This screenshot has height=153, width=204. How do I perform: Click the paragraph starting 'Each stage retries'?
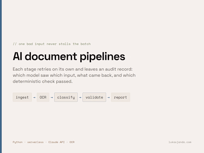(74, 75)
